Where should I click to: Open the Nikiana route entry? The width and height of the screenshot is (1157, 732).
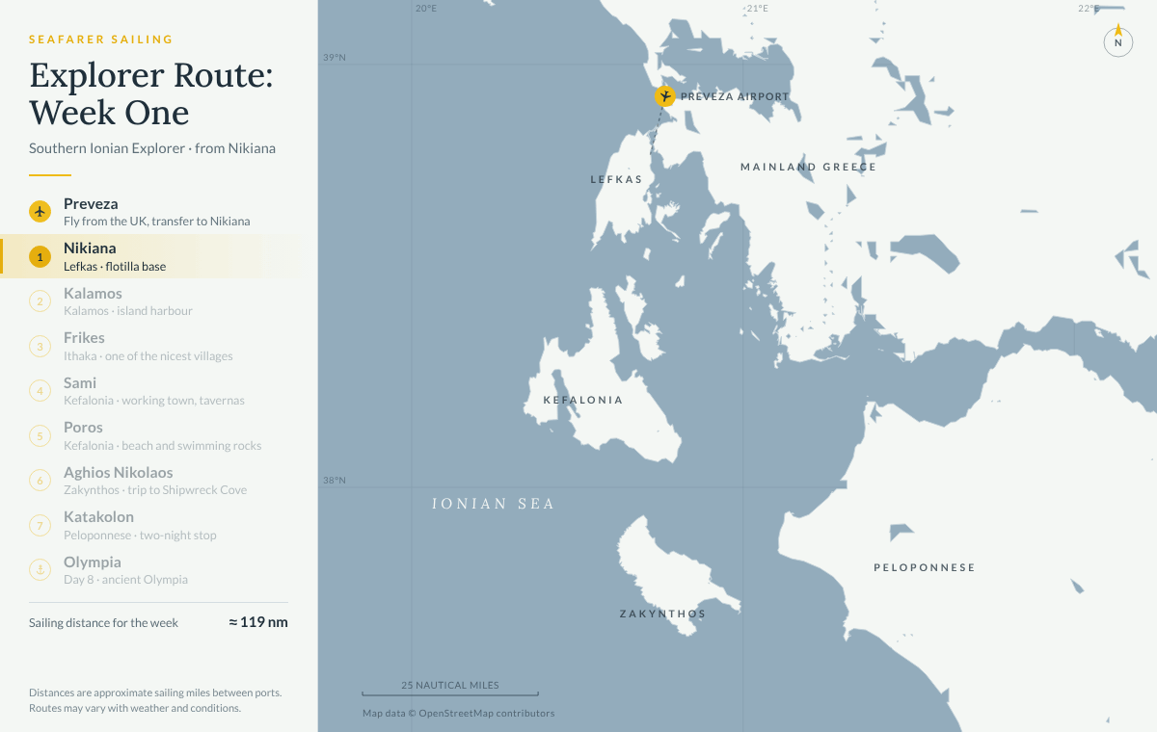tap(158, 256)
